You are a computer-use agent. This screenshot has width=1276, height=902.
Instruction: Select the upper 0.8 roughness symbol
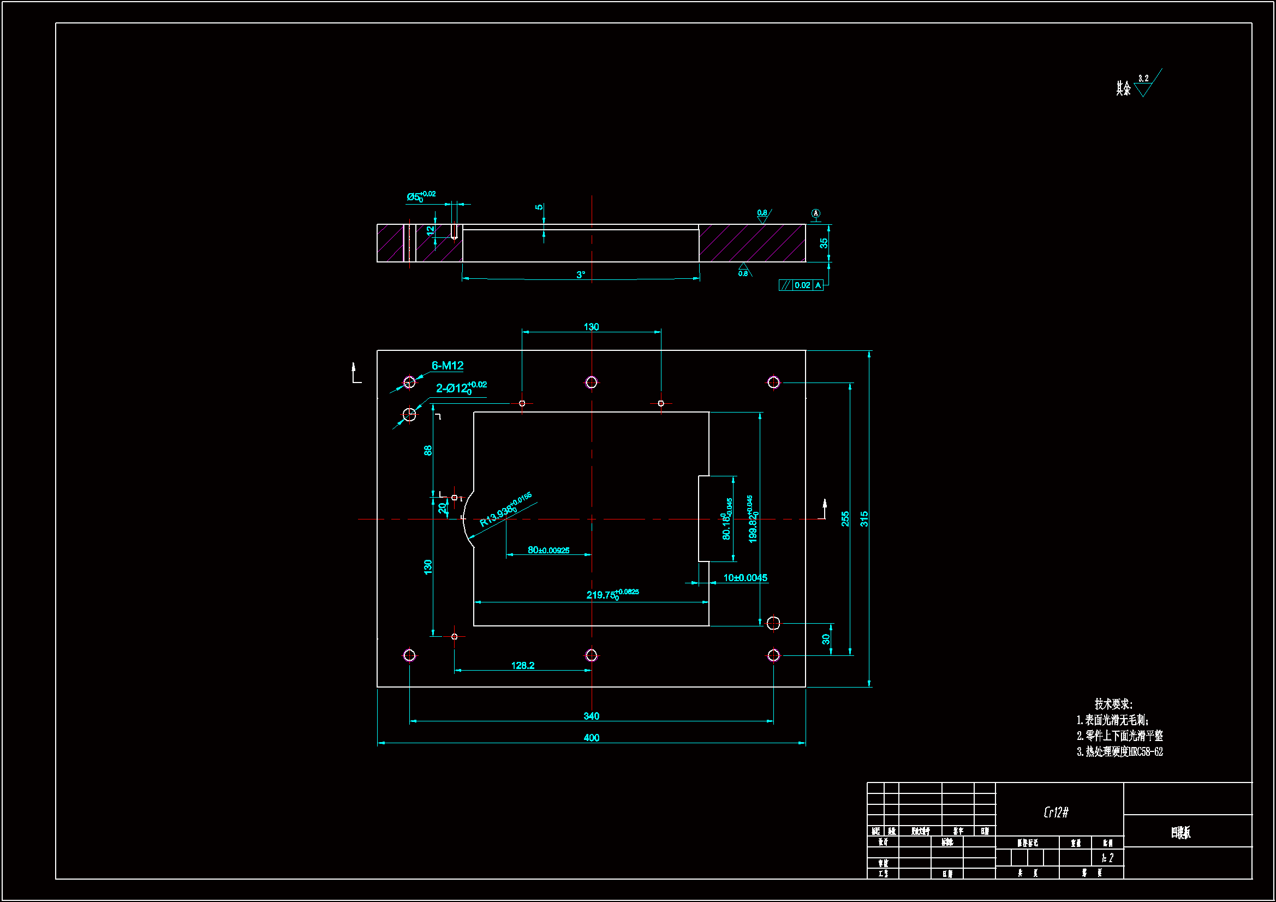click(763, 216)
